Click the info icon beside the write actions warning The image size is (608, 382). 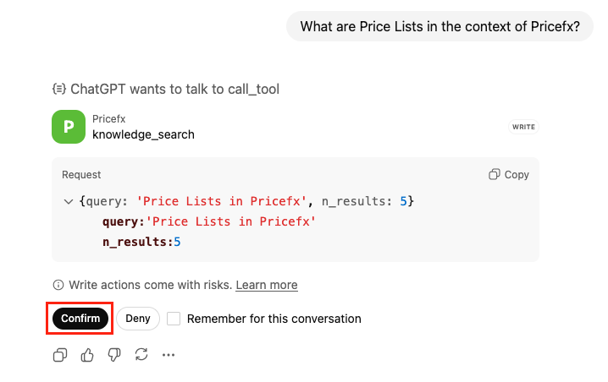tap(58, 286)
